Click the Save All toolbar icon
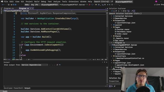 pyautogui.click(x=15, y=5)
